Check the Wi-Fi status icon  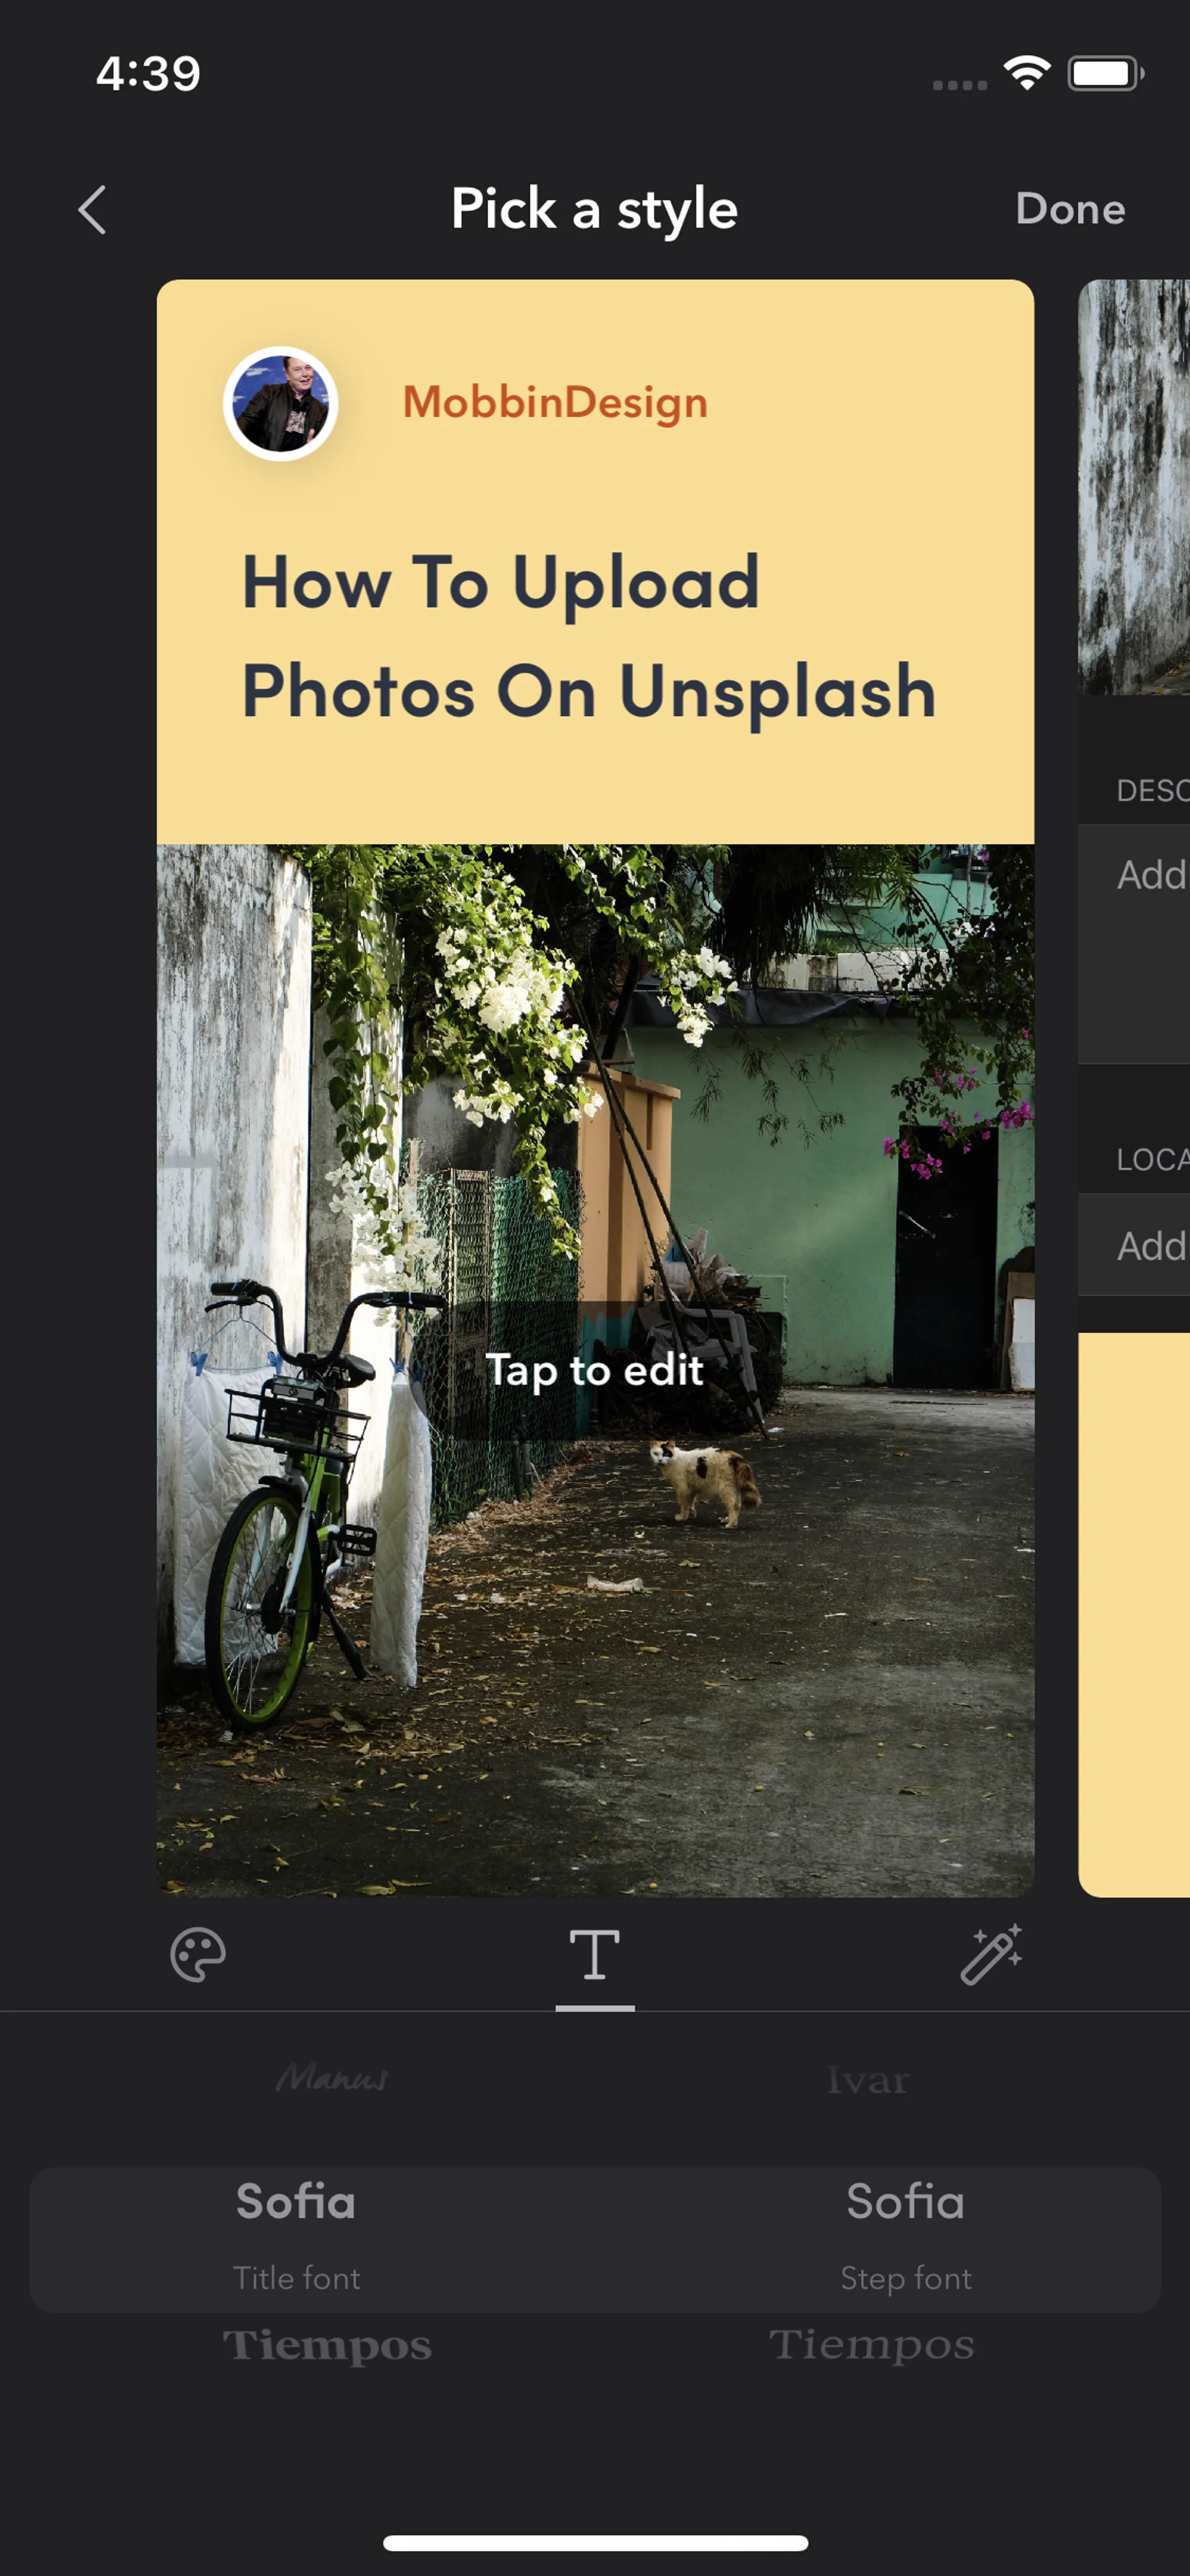click(1026, 74)
